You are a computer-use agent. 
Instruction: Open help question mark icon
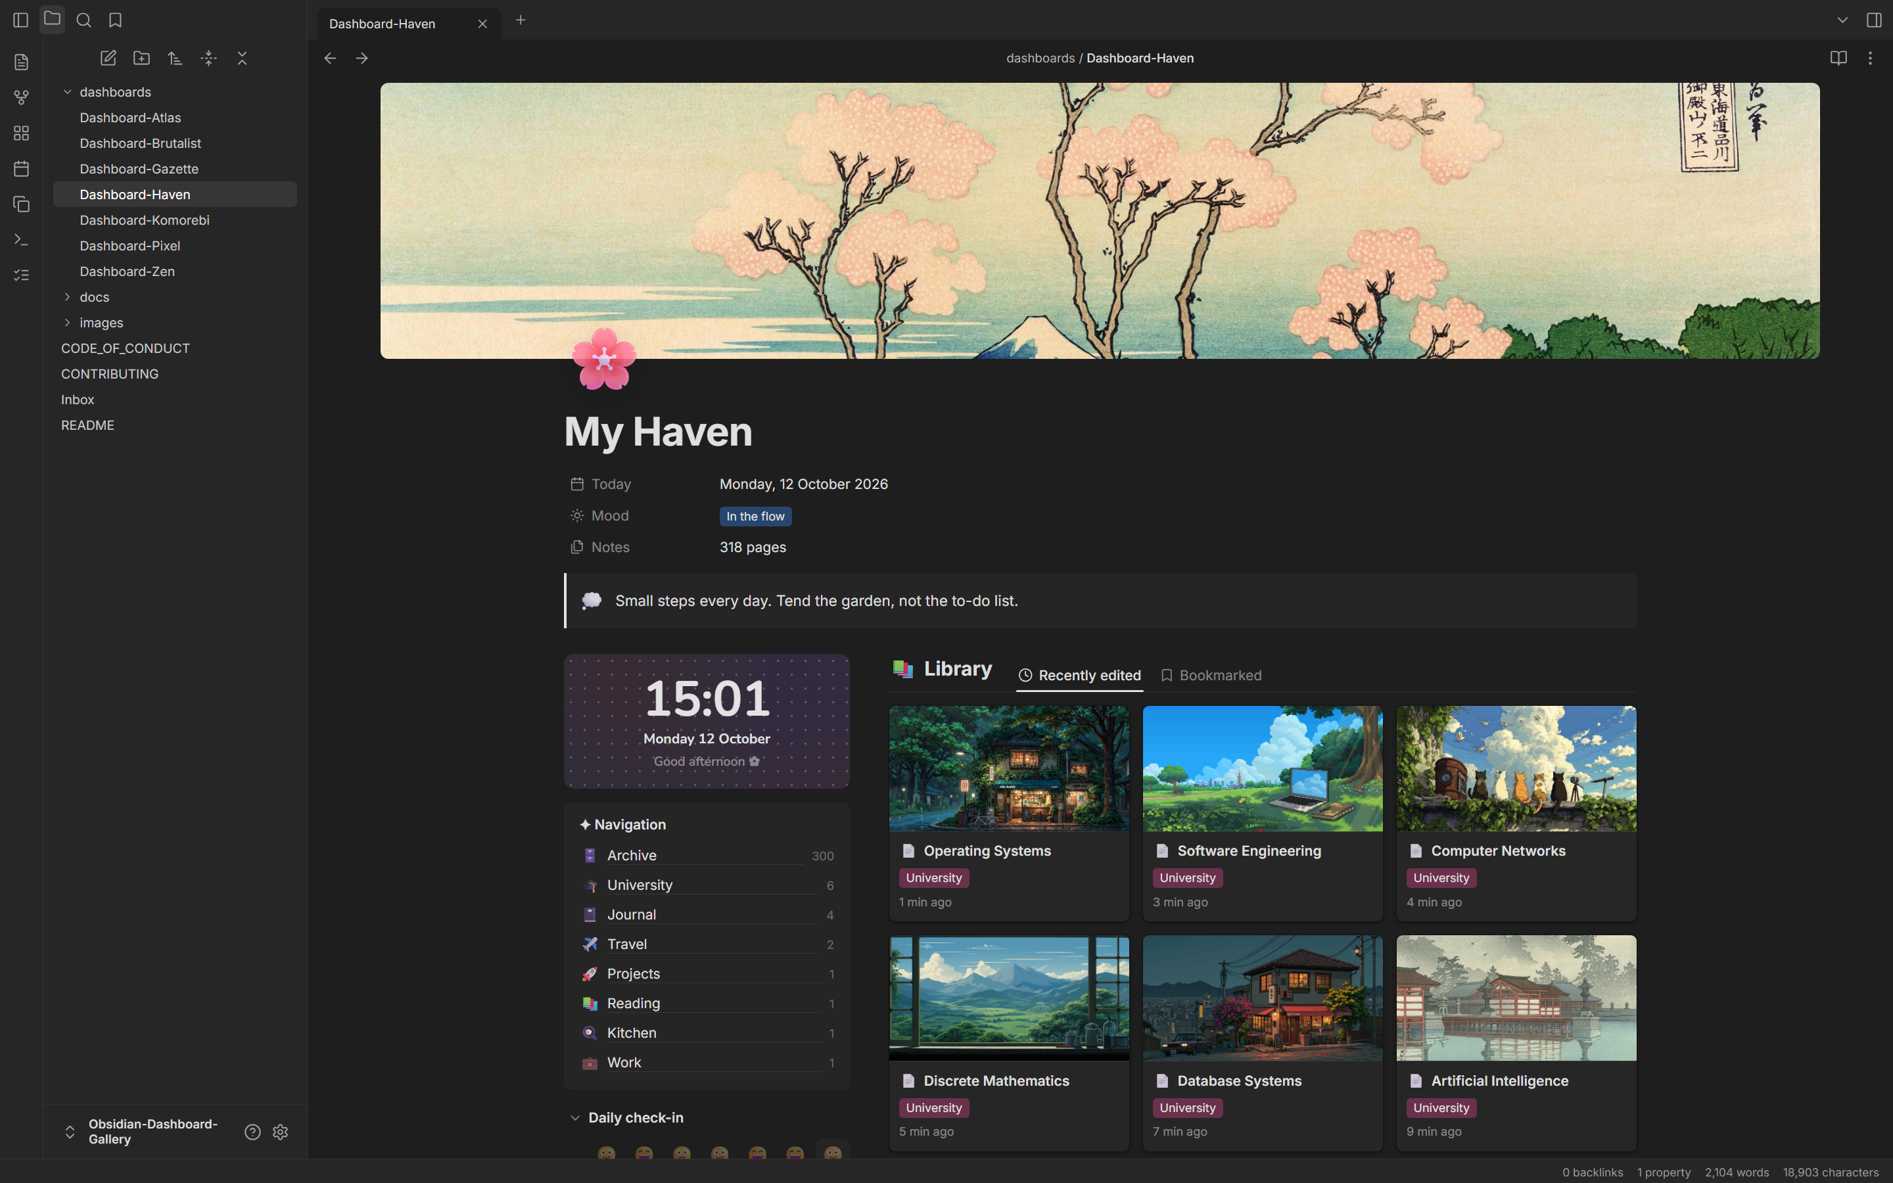pyautogui.click(x=252, y=1132)
